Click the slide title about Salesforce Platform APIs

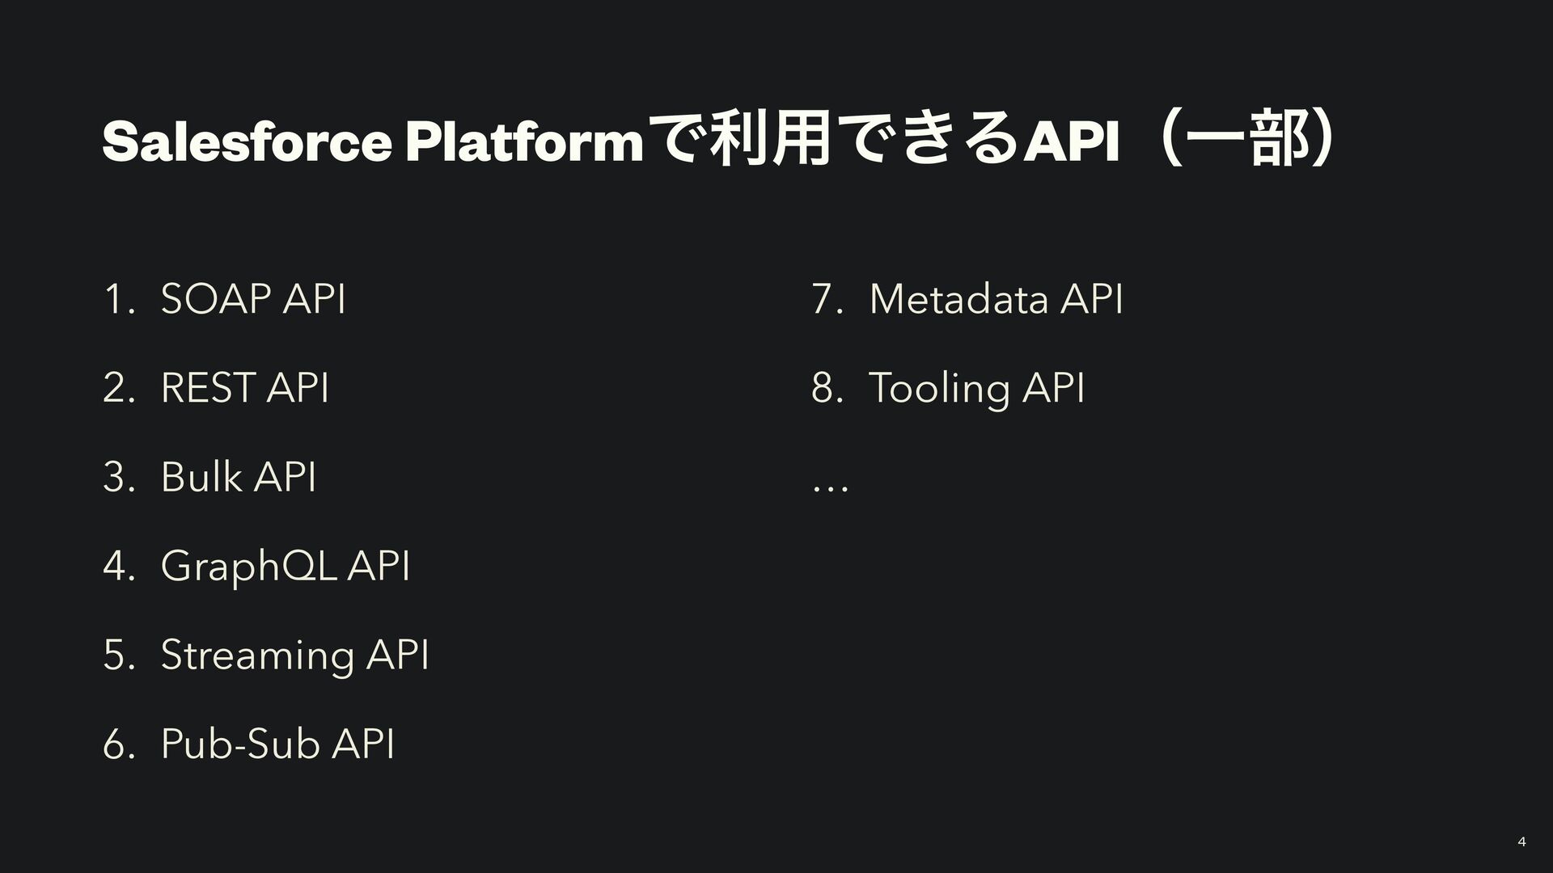(x=718, y=140)
